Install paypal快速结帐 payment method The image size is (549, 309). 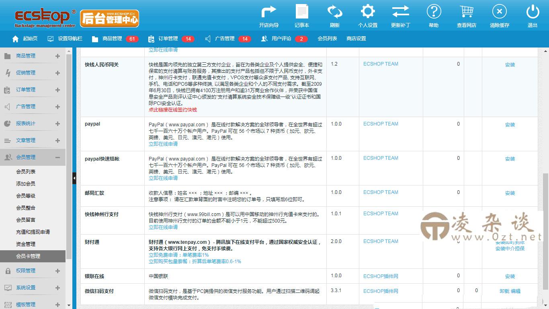[510, 159]
